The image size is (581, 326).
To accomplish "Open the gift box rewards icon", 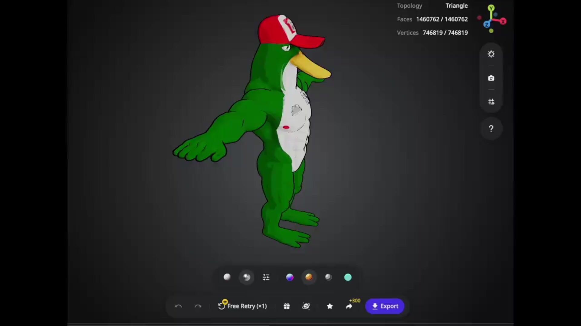I will (x=287, y=306).
